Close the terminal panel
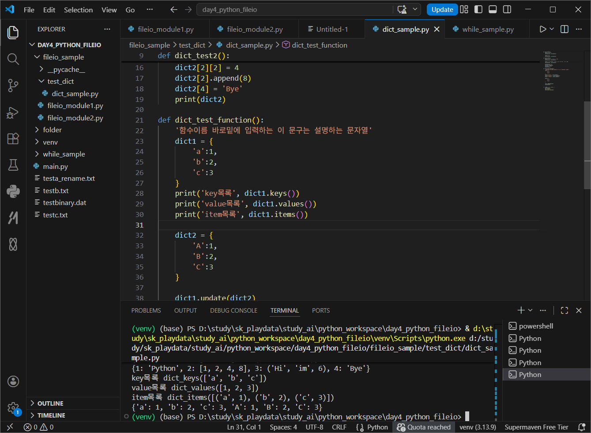Screen dimensions: 591x433 tap(579, 310)
